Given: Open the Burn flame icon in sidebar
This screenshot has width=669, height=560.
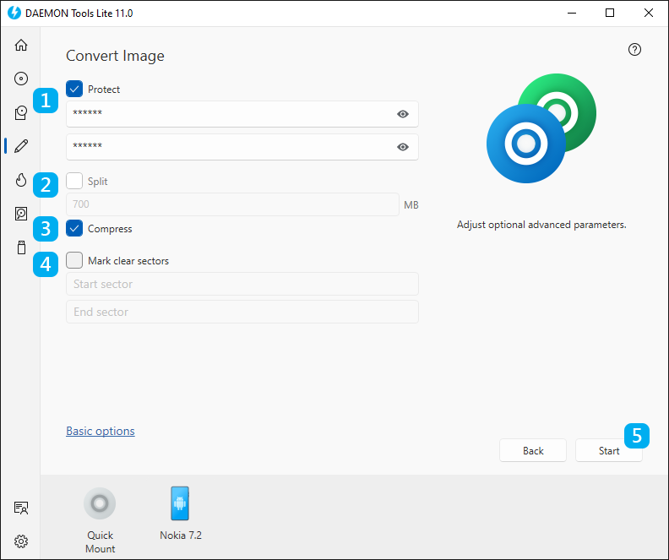Looking at the screenshot, I should (x=21, y=180).
